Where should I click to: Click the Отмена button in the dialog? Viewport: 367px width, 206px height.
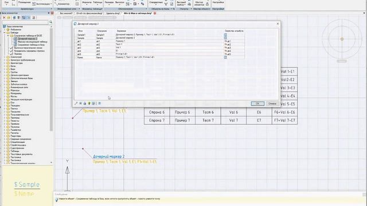272,104
